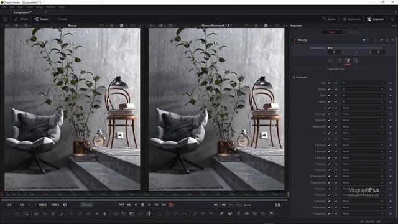Toggle the Green channel checkbox
The width and height of the screenshot is (398, 224).
click(330, 89)
